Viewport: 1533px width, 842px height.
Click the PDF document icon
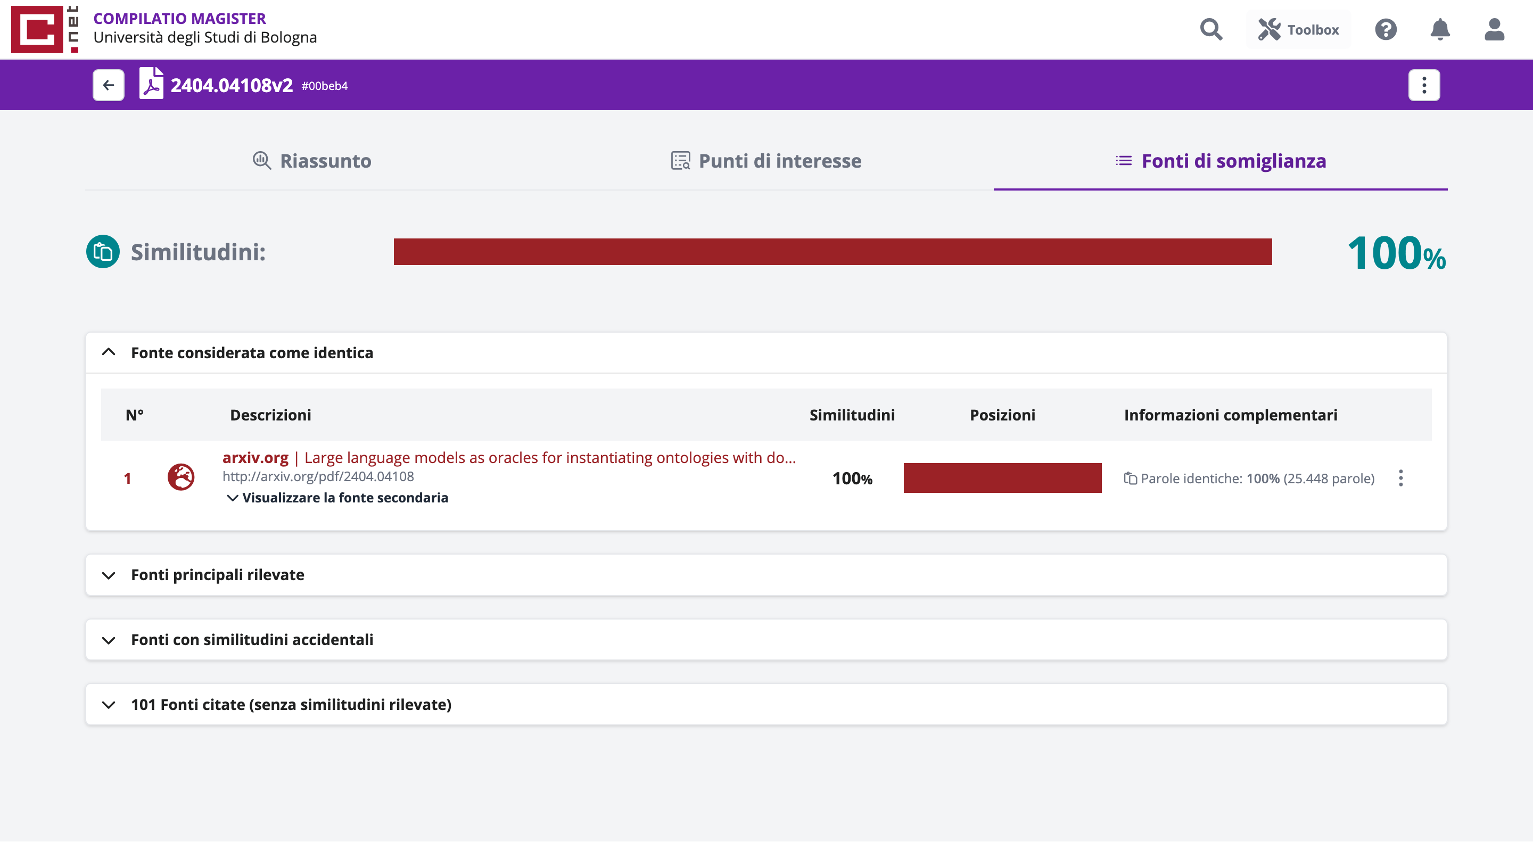click(151, 84)
